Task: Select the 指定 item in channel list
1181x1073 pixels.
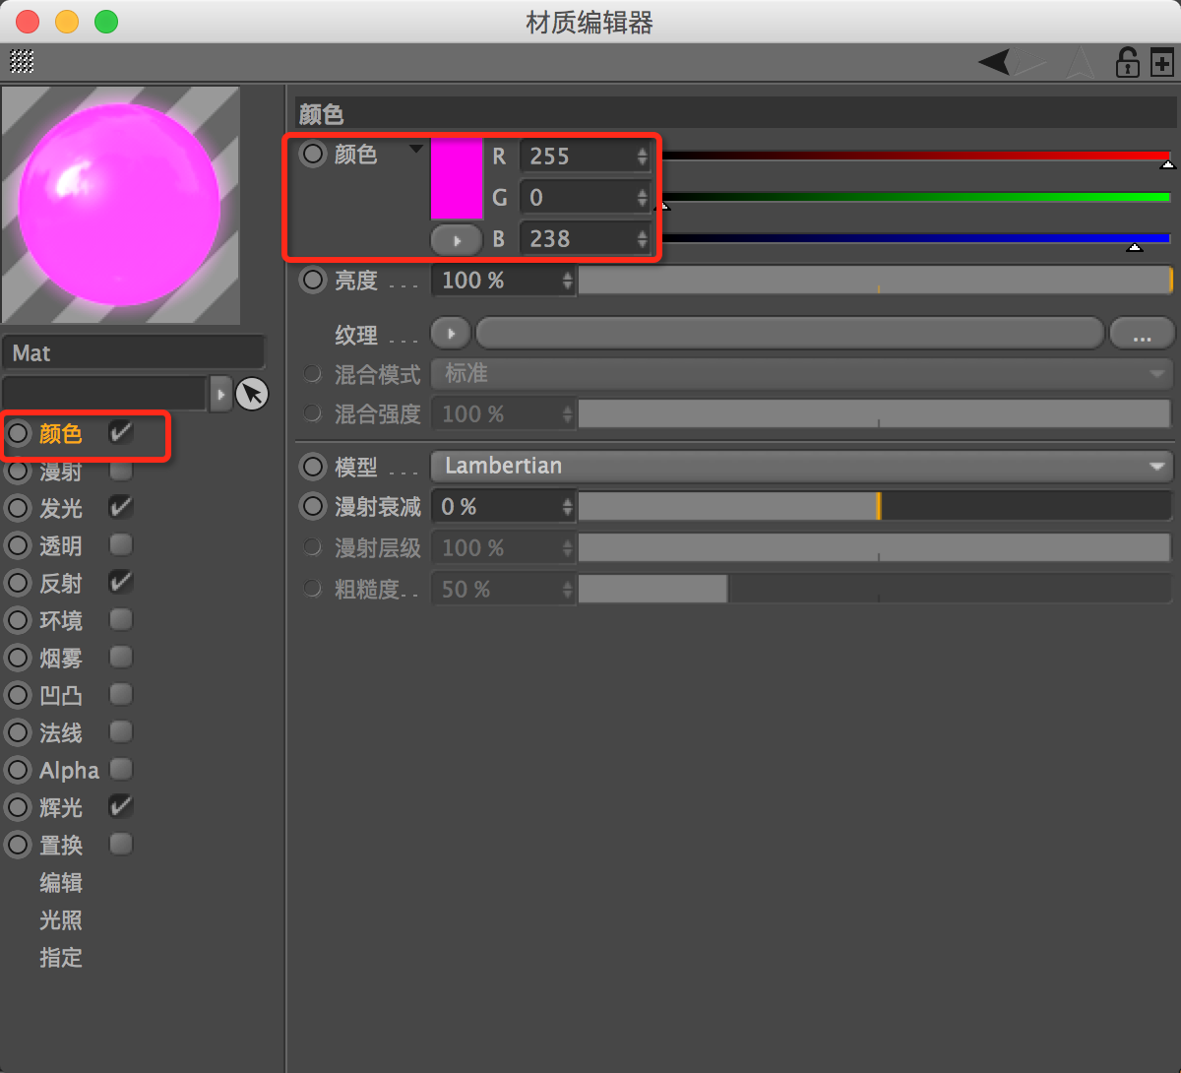Action: (61, 958)
